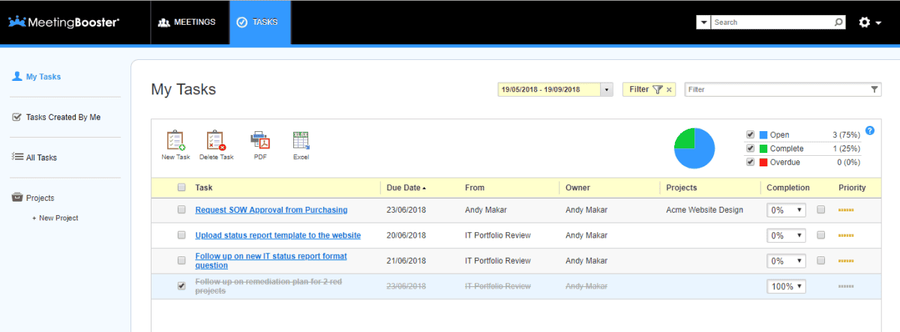Click the green Complete legend swatch
This screenshot has height=332, width=900.
(x=763, y=148)
